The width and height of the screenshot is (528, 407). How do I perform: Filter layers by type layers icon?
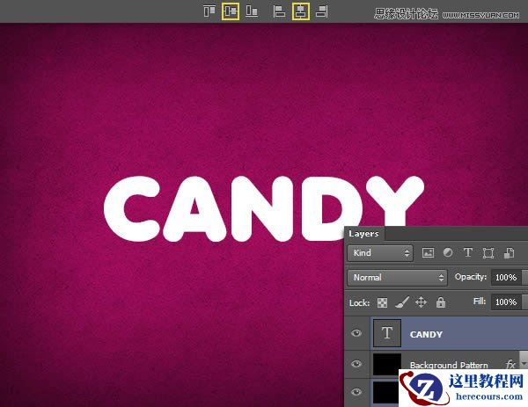[x=468, y=252]
